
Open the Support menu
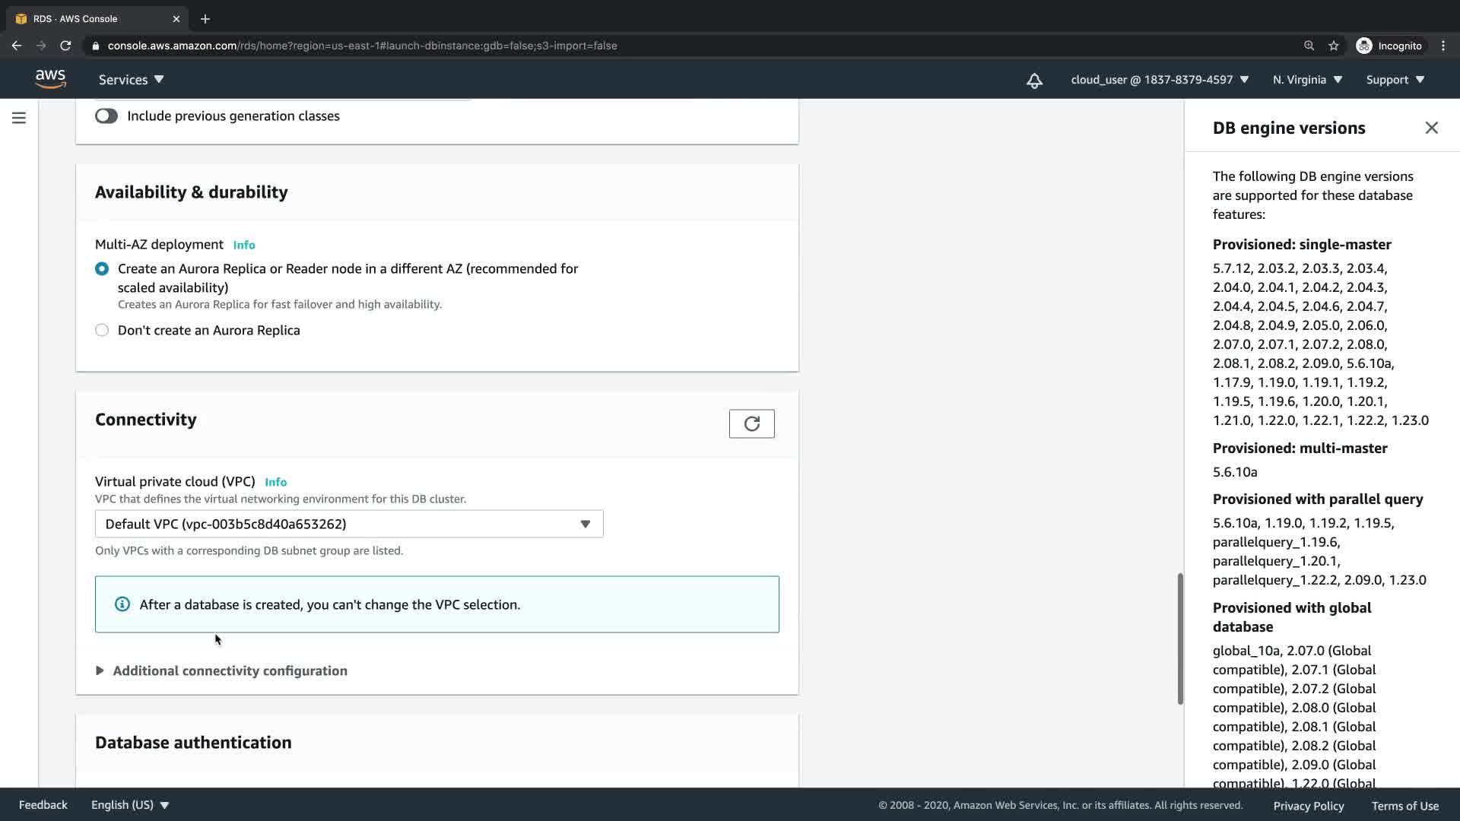1395,80
